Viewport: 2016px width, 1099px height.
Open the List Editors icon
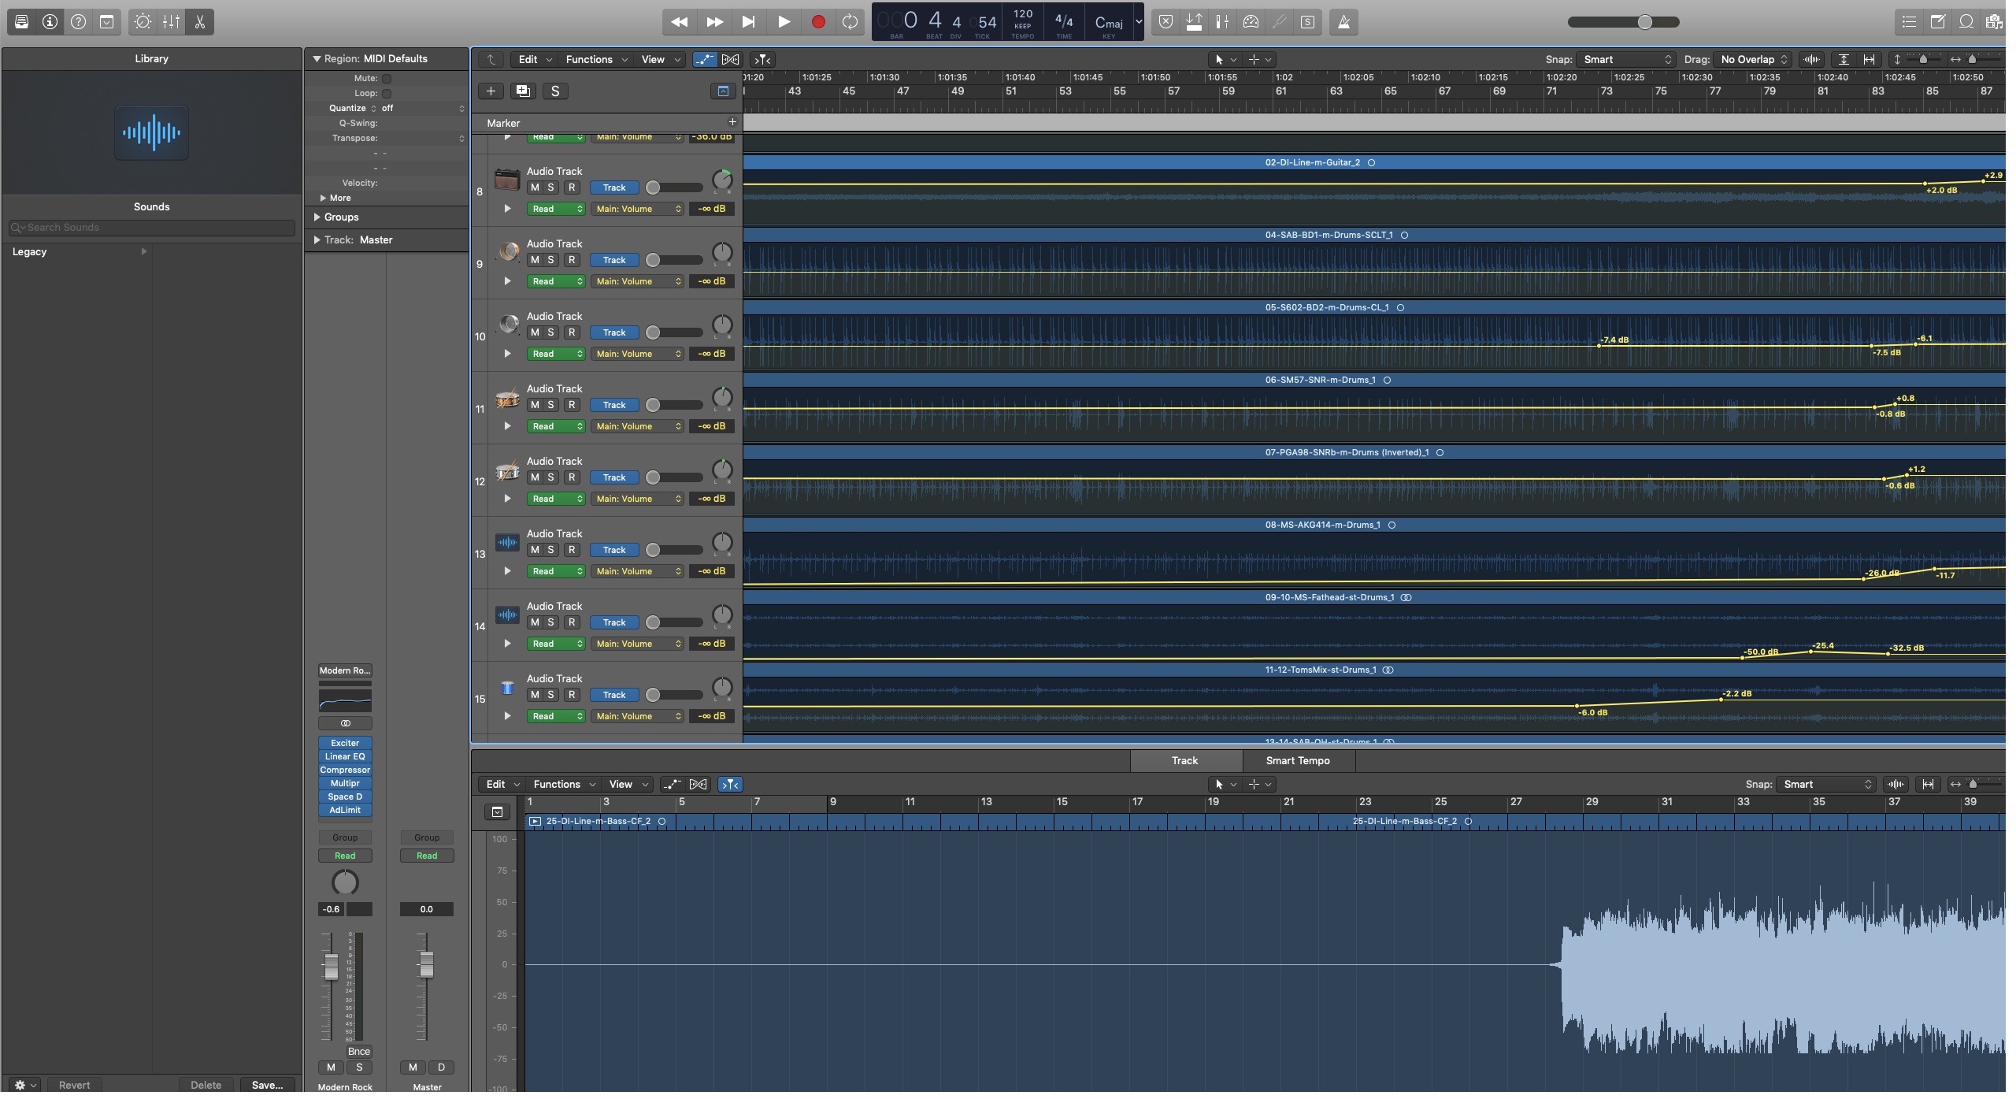(1909, 22)
